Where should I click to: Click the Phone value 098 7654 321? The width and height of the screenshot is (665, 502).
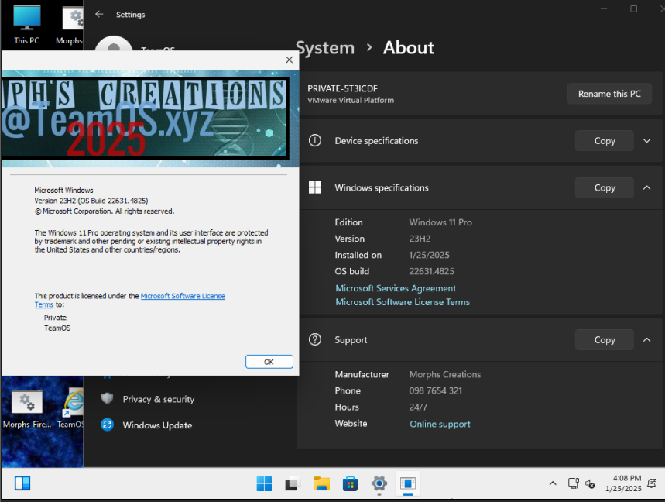435,390
